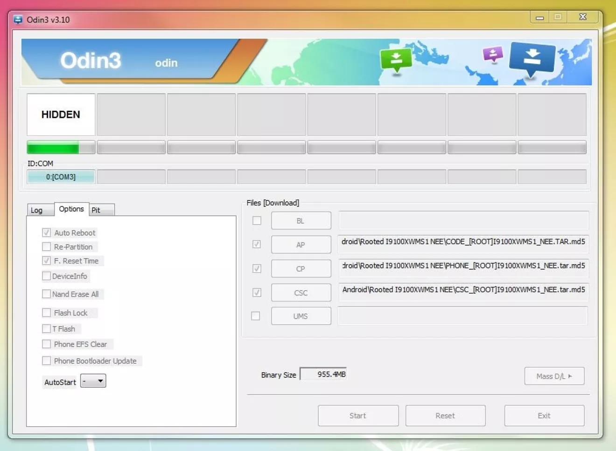616x451 pixels.
Task: Click the AutoStart label
Action: point(60,382)
